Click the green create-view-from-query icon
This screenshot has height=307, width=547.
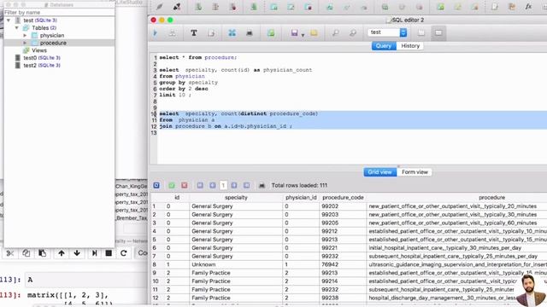[x=271, y=33]
